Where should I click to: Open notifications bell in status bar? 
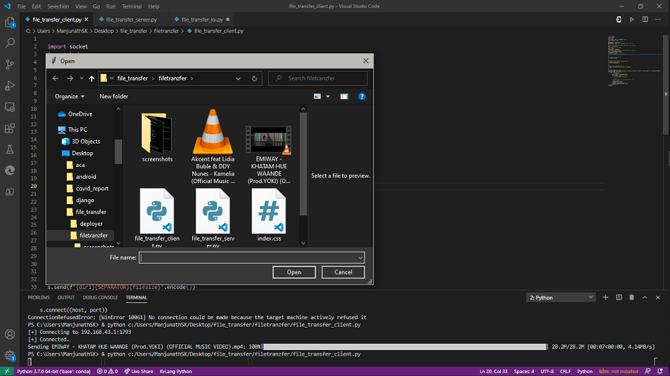[660, 371]
